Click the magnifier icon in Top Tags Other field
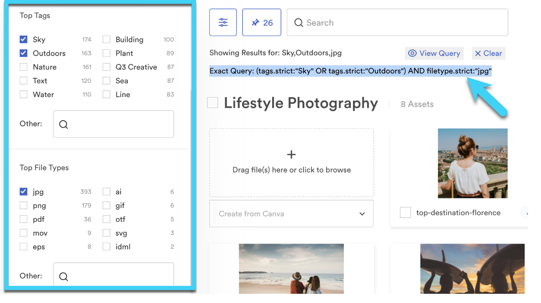 click(64, 124)
